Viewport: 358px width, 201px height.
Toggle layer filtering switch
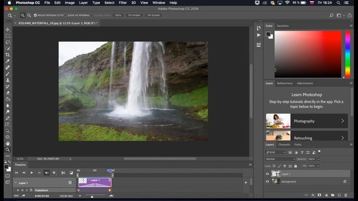319,151
